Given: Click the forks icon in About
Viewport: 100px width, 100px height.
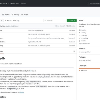Looking at the screenshot, I should click(80, 41).
